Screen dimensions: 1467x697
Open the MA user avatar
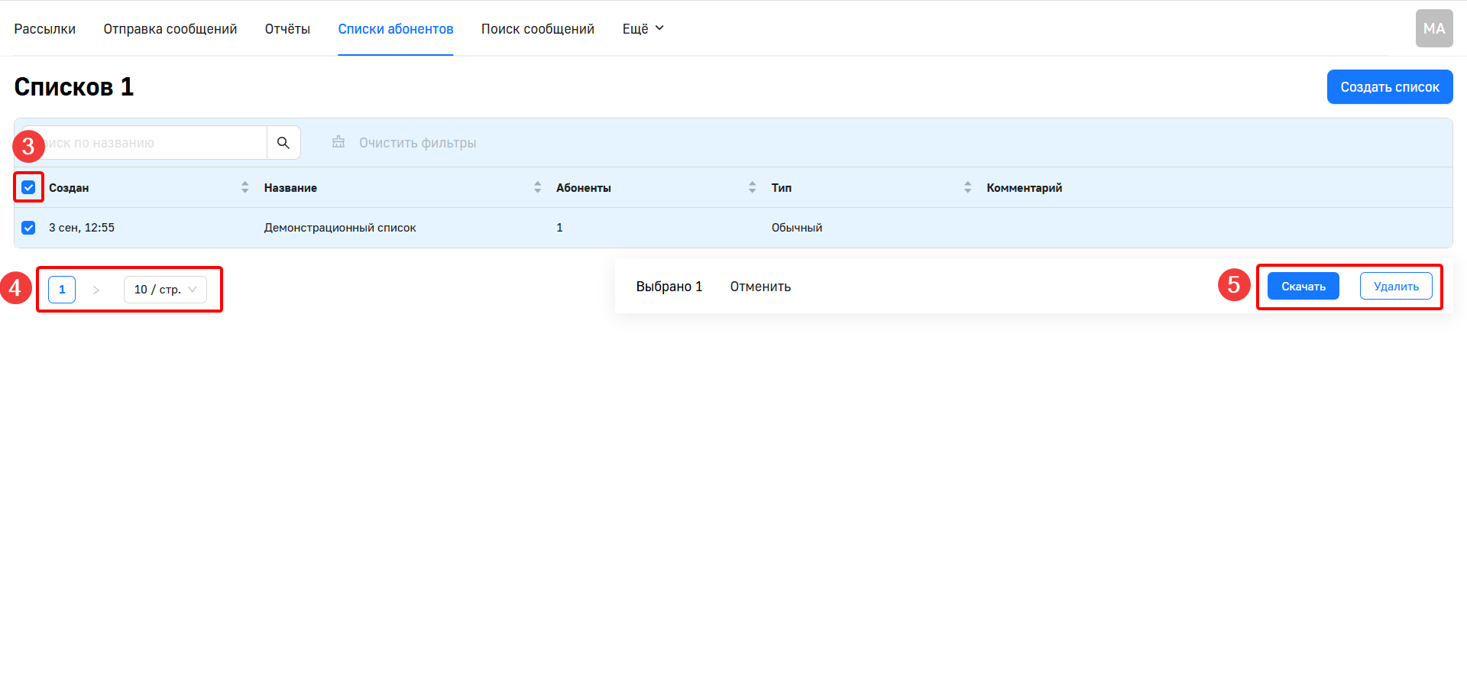[x=1433, y=29]
